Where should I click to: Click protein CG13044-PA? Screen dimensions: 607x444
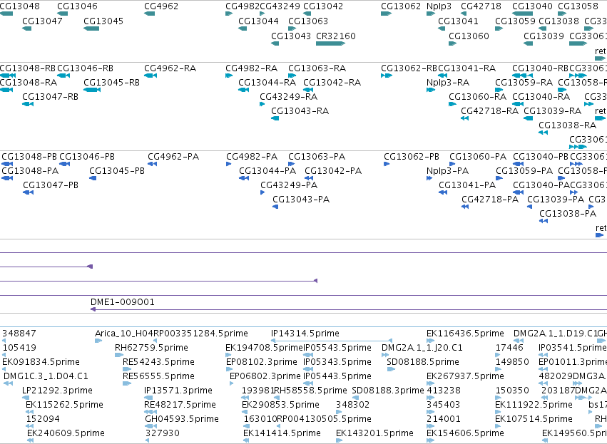point(267,171)
